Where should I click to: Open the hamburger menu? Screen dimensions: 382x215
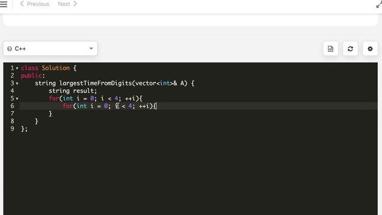point(4,4)
